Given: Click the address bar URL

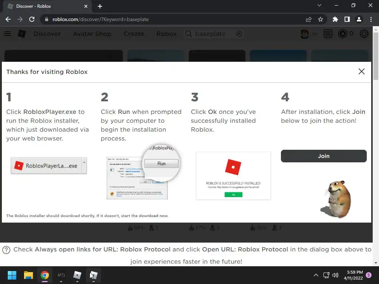Looking at the screenshot, I should 101,19.
